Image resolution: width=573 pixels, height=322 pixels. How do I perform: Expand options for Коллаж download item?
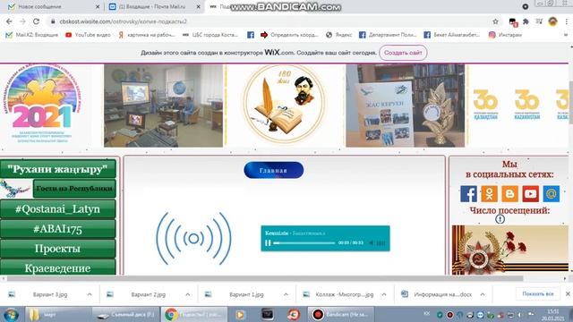[384, 294]
